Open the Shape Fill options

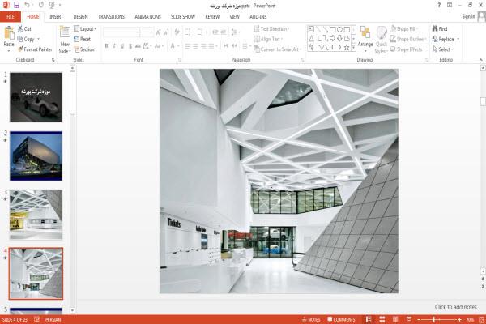(x=404, y=29)
